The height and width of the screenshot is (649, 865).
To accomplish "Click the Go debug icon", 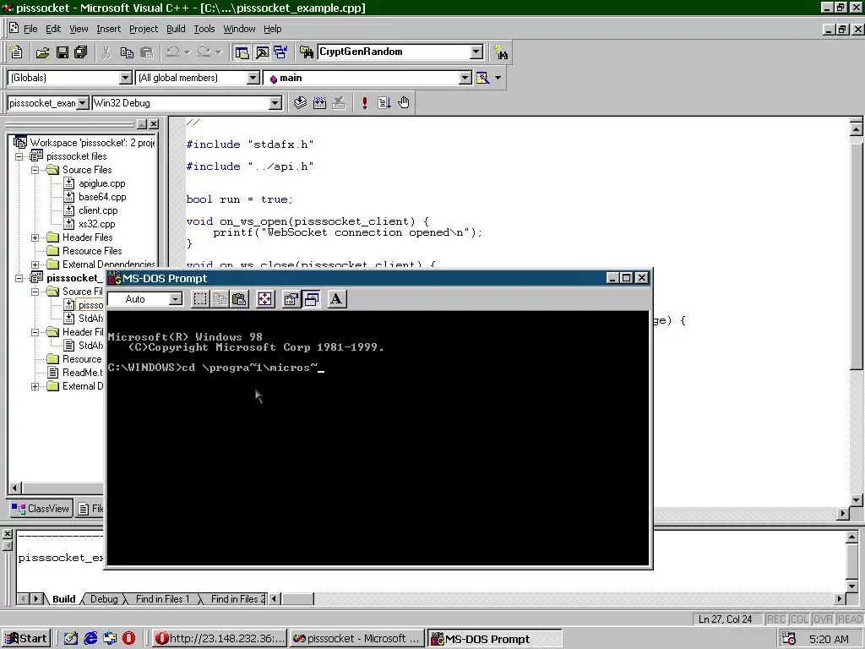I will (384, 102).
